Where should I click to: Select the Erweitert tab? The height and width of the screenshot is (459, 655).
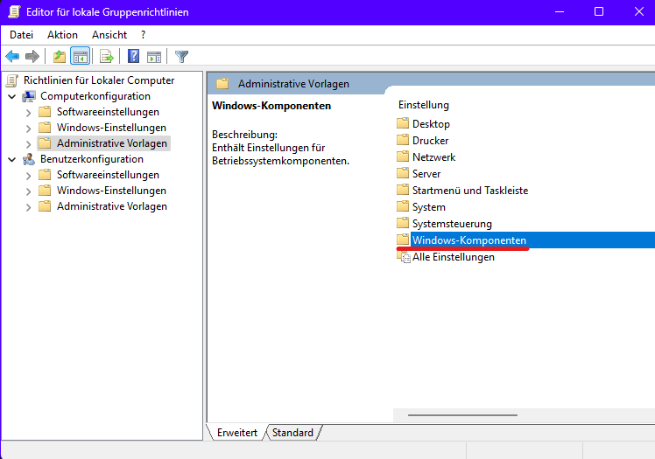click(236, 433)
